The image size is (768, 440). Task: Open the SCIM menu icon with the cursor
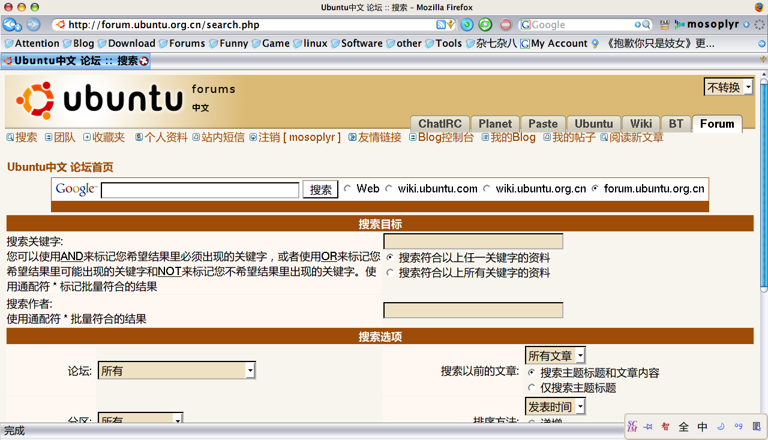point(756,427)
